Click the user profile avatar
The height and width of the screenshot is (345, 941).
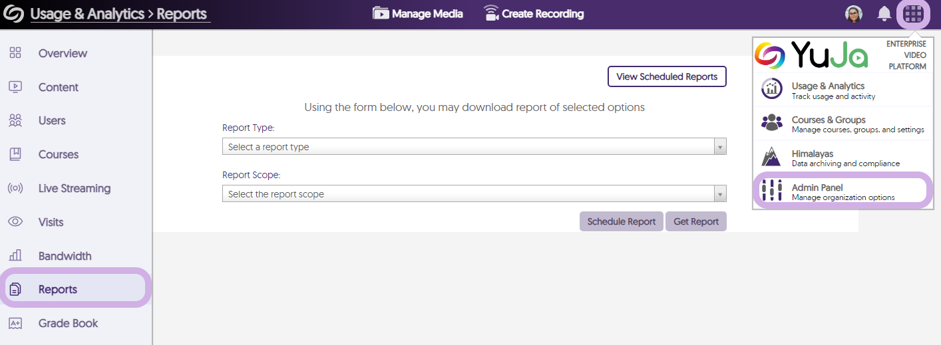[854, 14]
